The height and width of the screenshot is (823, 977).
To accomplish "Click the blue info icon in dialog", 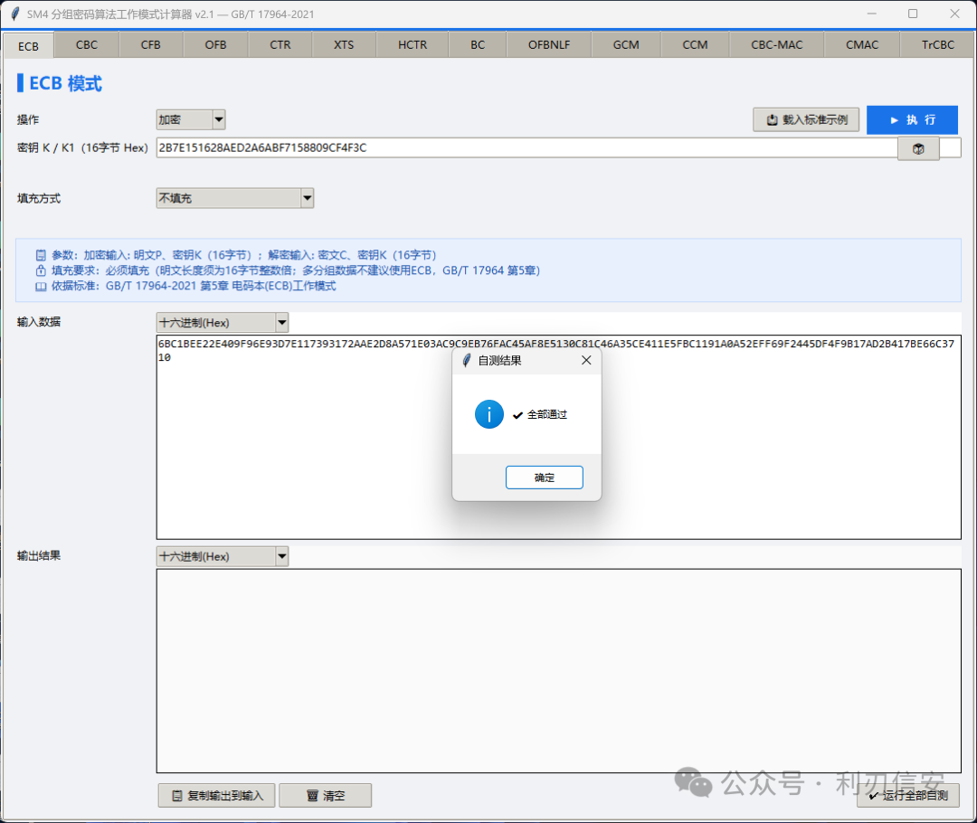I will coord(489,414).
